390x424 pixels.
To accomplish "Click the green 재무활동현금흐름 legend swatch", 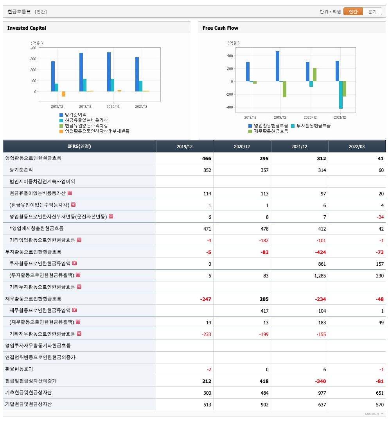I will pyautogui.click(x=250, y=131).
